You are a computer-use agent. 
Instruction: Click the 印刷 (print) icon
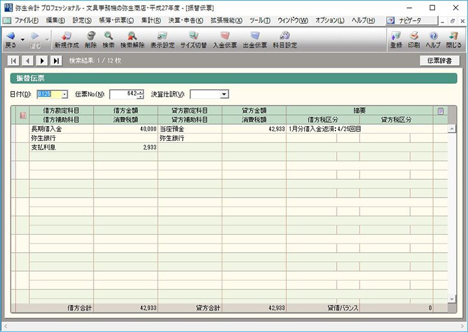(413, 38)
